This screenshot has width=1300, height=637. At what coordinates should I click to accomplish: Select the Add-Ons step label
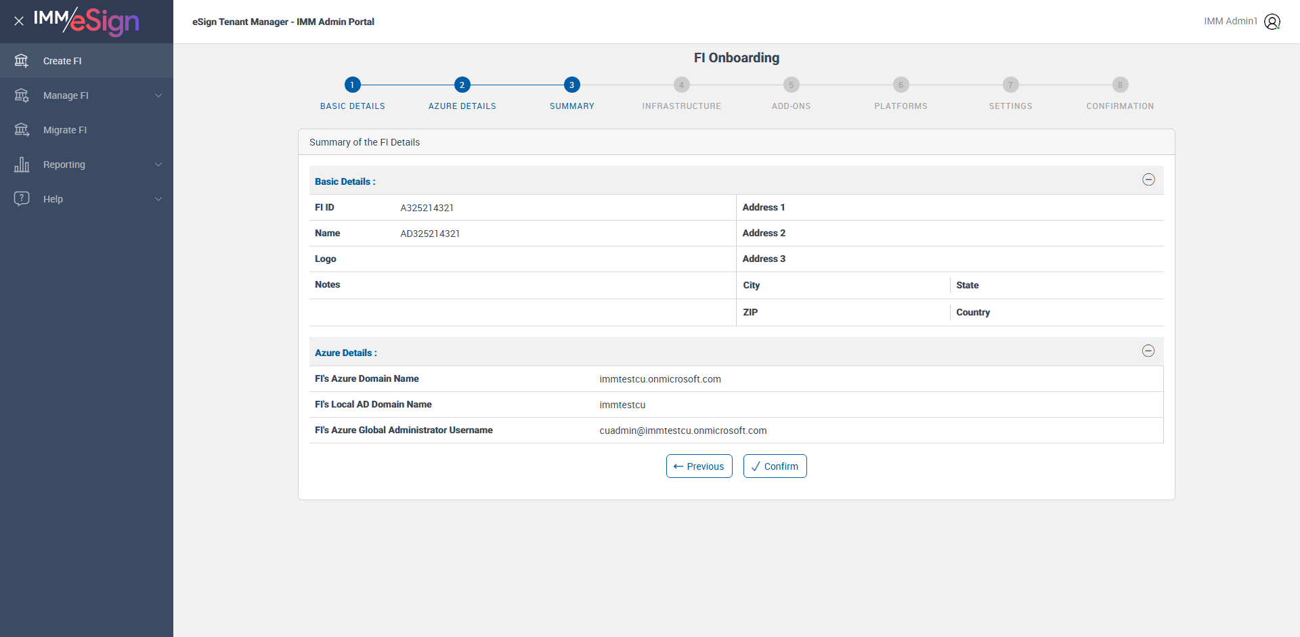point(792,106)
